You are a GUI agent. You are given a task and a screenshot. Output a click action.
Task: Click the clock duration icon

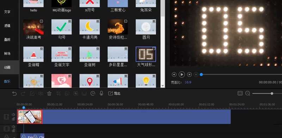click(93, 93)
